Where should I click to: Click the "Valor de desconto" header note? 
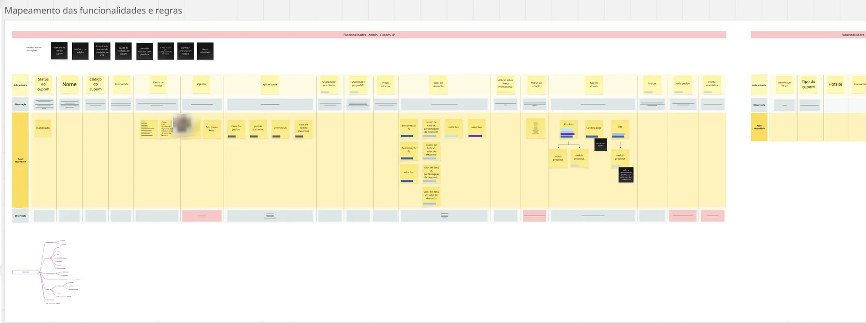tap(438, 84)
